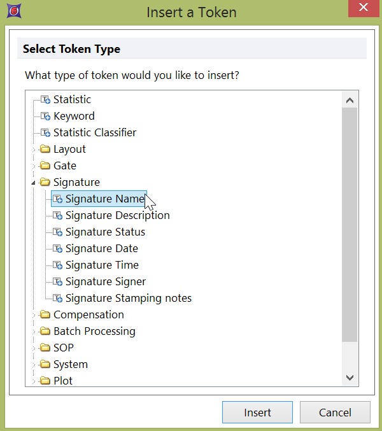Viewport: 382px width, 431px height.
Task: Click the Signature Signer token icon
Action: click(57, 281)
